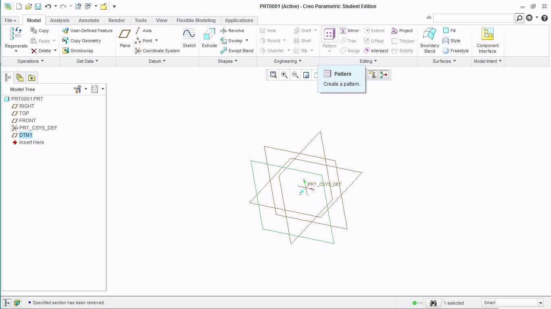
Task: Use the Project tool
Action: (402, 31)
